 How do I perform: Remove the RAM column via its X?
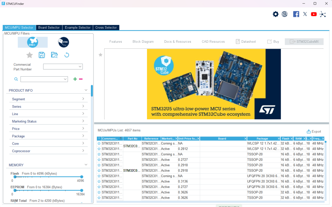coord(304,139)
